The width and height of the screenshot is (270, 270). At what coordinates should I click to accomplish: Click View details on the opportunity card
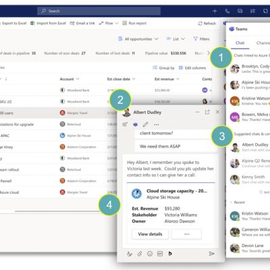pos(150,234)
